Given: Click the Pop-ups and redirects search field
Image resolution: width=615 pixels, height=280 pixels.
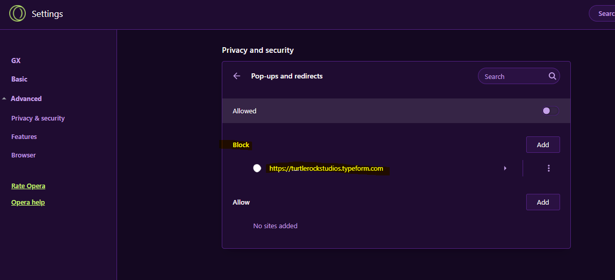Looking at the screenshot, I should 513,76.
